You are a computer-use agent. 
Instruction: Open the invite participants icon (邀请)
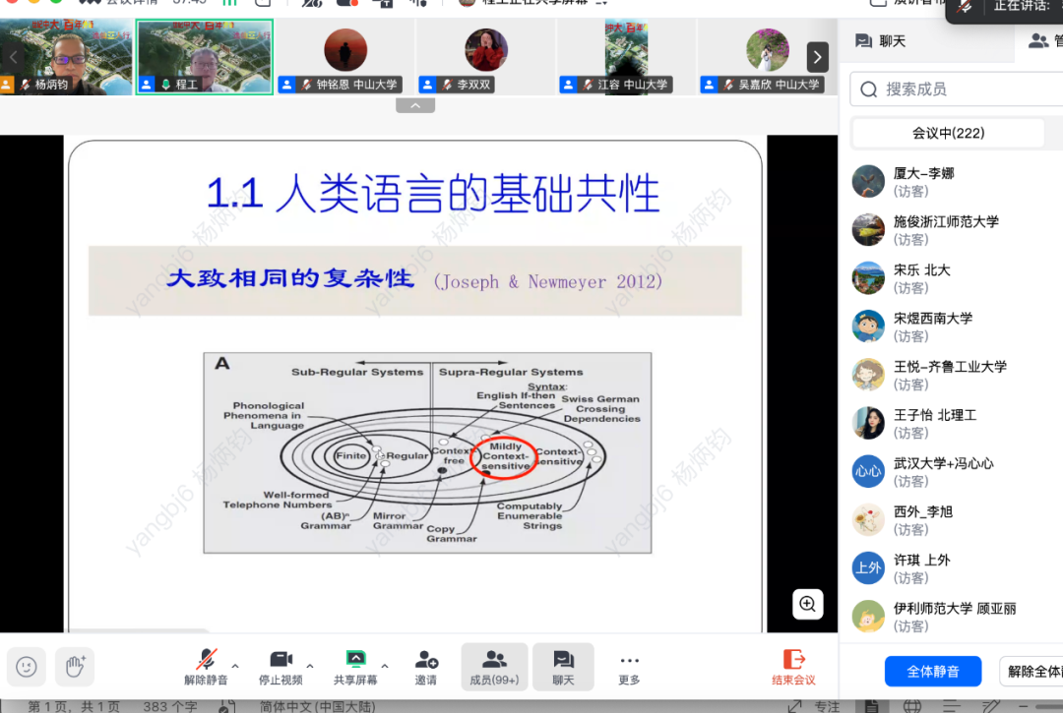click(x=426, y=660)
